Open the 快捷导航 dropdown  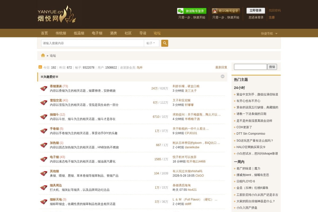[269, 33]
